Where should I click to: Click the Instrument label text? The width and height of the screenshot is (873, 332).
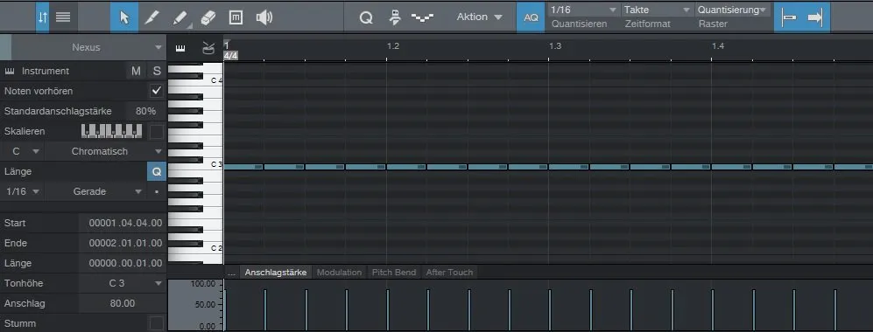46,71
